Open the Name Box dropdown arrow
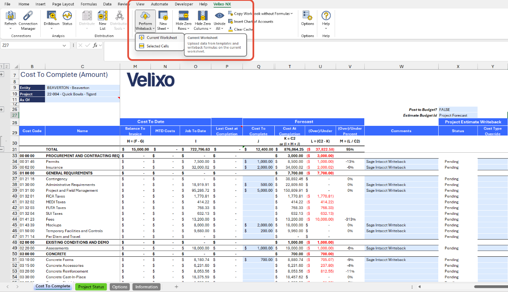The width and height of the screenshot is (508, 292). [64, 45]
